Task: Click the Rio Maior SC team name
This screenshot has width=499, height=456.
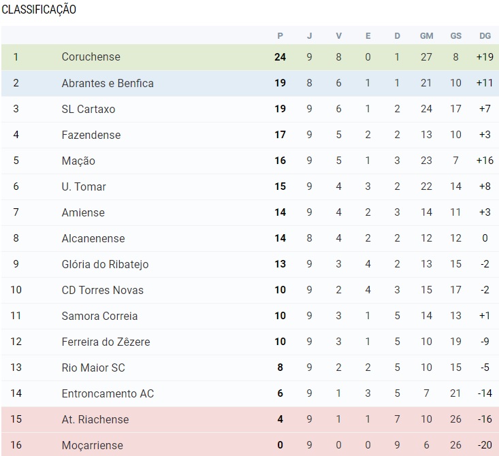Action: (93, 368)
